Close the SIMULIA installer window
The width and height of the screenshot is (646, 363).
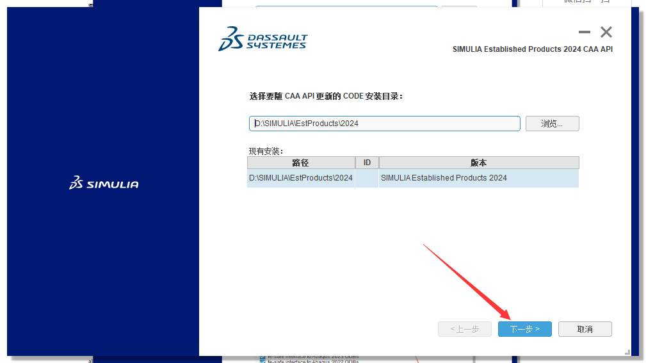pos(606,32)
